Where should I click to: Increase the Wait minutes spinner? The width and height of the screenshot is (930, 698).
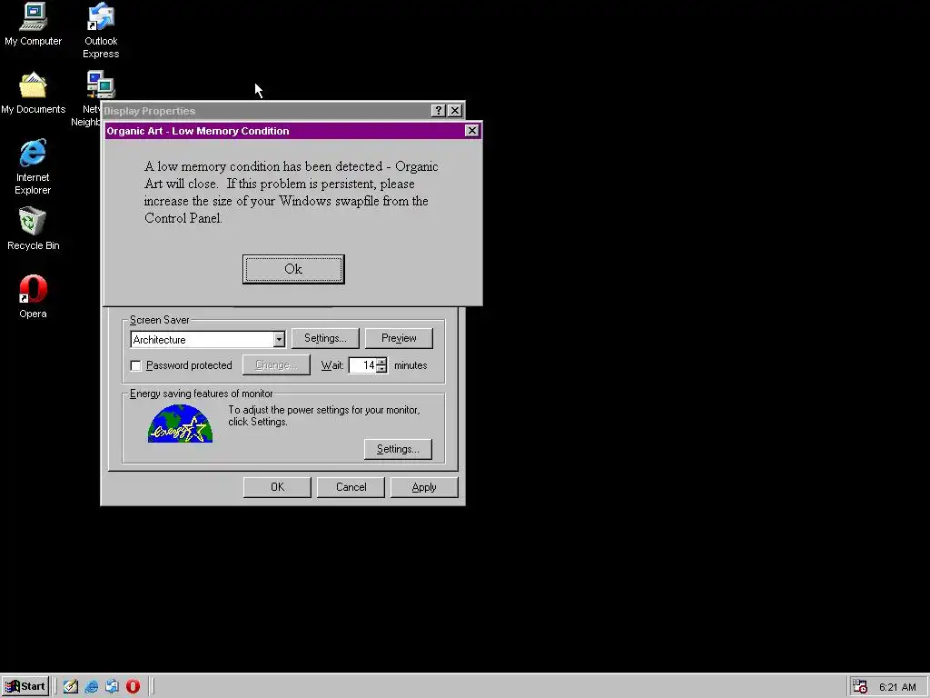[x=381, y=362]
